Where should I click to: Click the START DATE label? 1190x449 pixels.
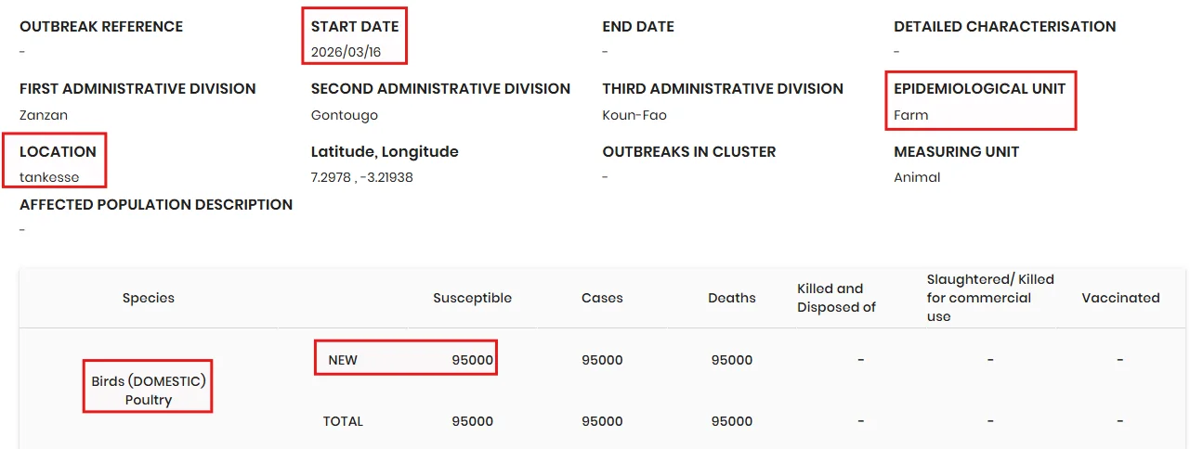click(355, 26)
